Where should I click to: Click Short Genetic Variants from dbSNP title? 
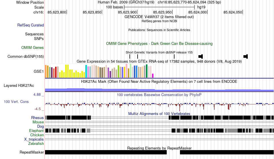coord(159,52)
